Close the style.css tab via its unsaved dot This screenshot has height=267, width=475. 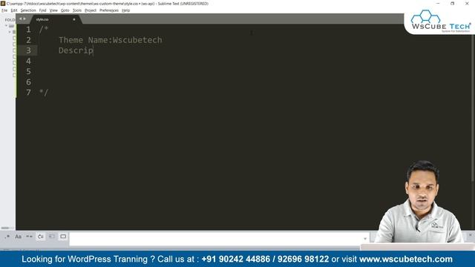pyautogui.click(x=74, y=19)
